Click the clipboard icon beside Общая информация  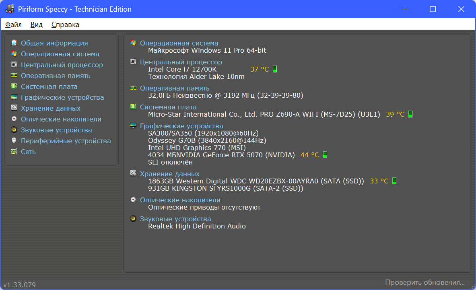(x=14, y=43)
